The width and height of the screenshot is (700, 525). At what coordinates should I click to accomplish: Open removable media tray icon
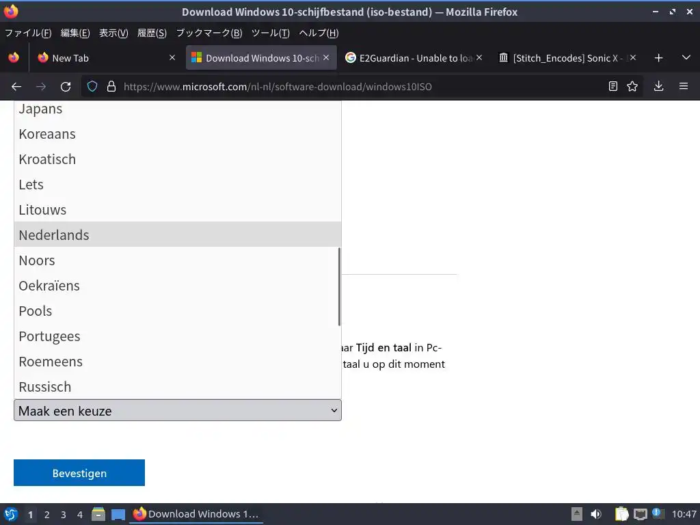[577, 514]
